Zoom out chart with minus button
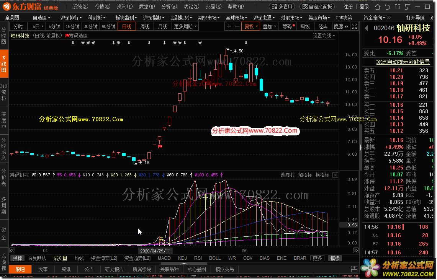The width and height of the screenshot is (437, 280). [237, 26]
